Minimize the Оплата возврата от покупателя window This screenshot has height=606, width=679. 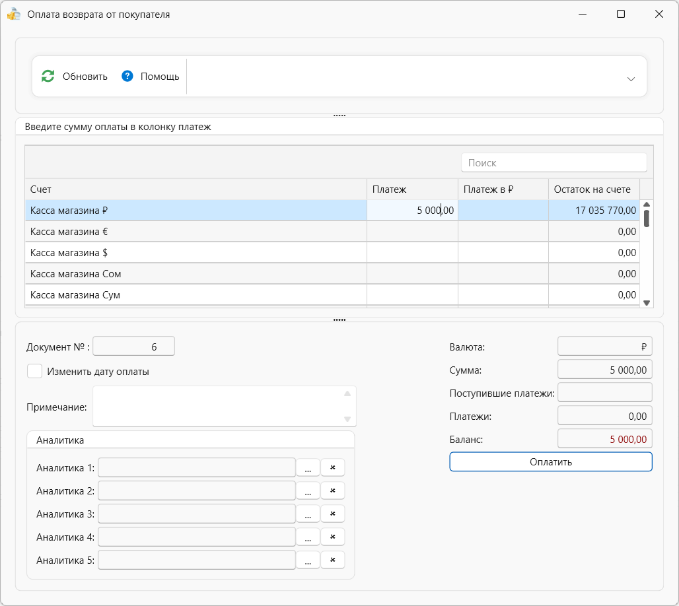(x=583, y=15)
